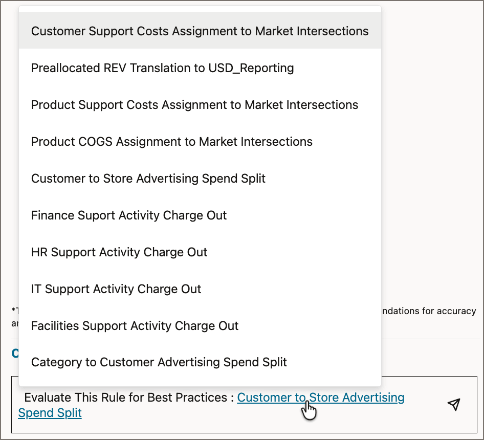Submit the prompt using the paper plane send icon
This screenshot has width=484, height=440.
click(453, 405)
